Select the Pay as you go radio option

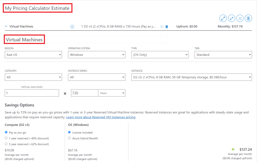[x=6, y=132]
